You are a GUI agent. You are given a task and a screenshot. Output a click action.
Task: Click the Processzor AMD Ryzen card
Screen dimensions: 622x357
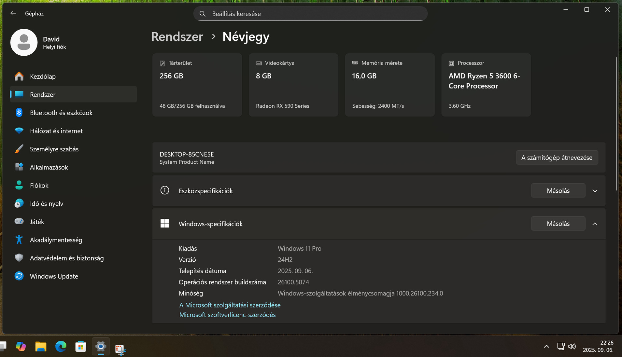point(486,85)
